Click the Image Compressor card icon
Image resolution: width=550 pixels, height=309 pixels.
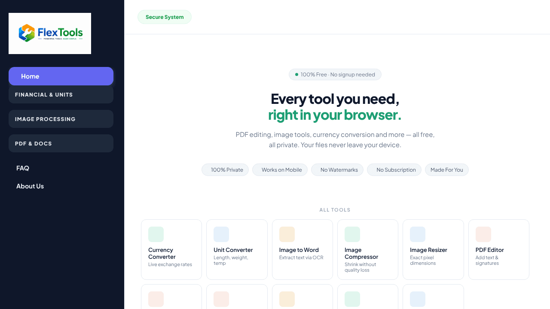pos(352,234)
